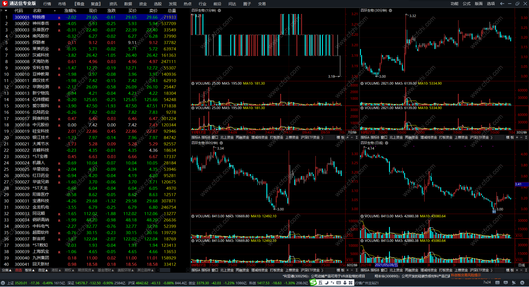
Task: Open the 四环生物(1分钟) chart title dropdown
Action: click(x=219, y=10)
